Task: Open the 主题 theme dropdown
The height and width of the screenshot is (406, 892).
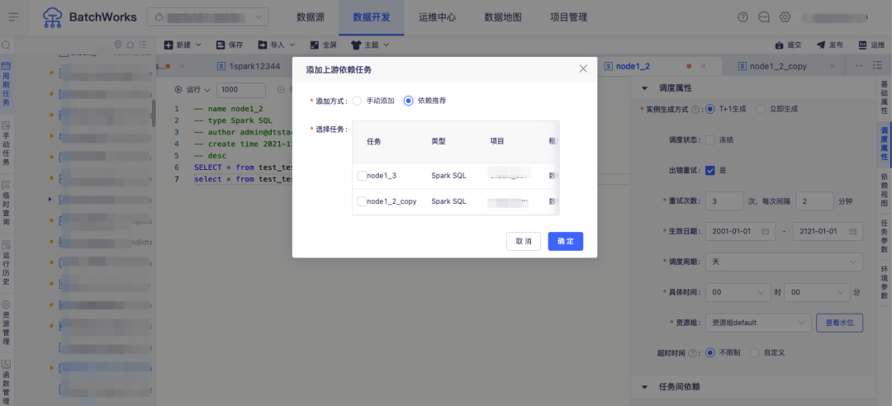Action: (x=370, y=45)
